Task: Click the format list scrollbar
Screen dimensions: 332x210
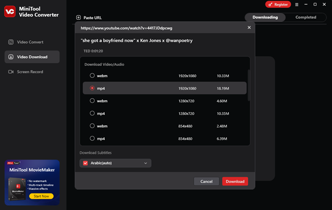Action: (249, 85)
